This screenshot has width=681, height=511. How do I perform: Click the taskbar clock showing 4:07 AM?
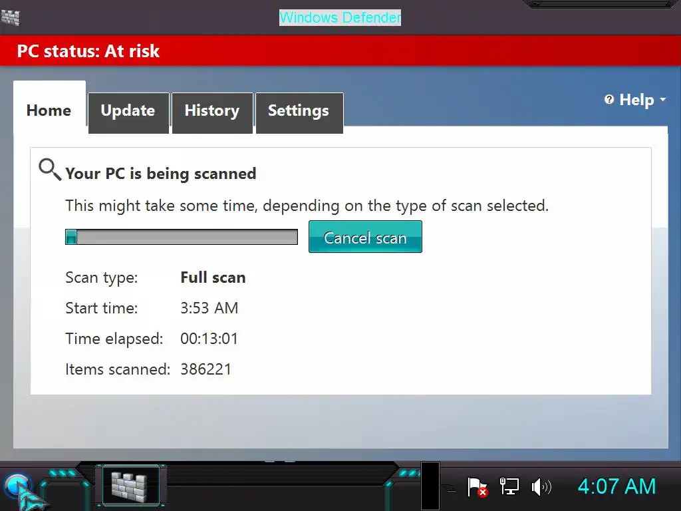[x=616, y=486]
